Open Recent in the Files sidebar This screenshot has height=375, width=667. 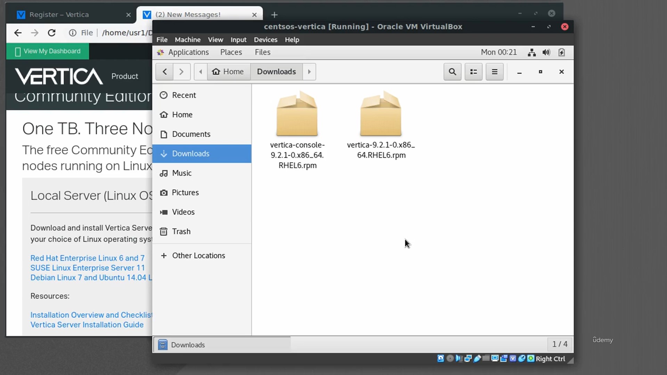pyautogui.click(x=201, y=95)
